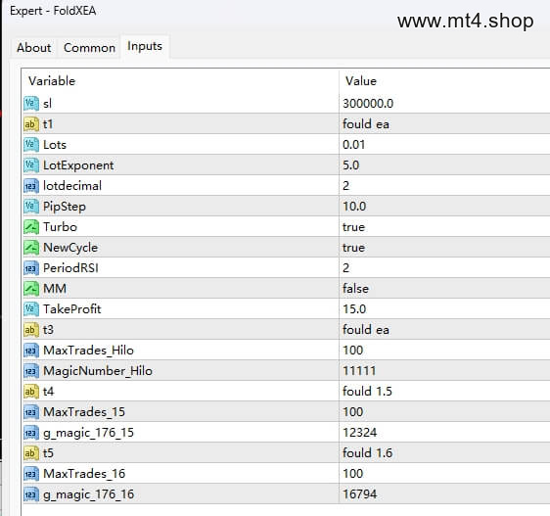This screenshot has height=516, width=550.
Task: Switch to the About tab
Action: pyautogui.click(x=33, y=48)
